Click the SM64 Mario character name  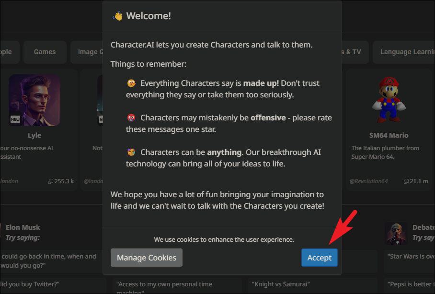tap(389, 135)
